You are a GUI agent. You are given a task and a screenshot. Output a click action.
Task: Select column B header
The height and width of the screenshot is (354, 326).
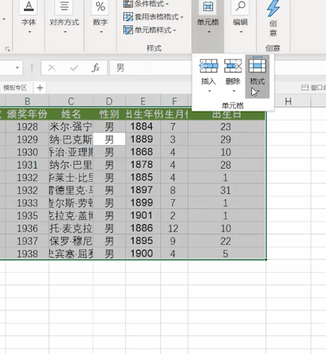27,101
